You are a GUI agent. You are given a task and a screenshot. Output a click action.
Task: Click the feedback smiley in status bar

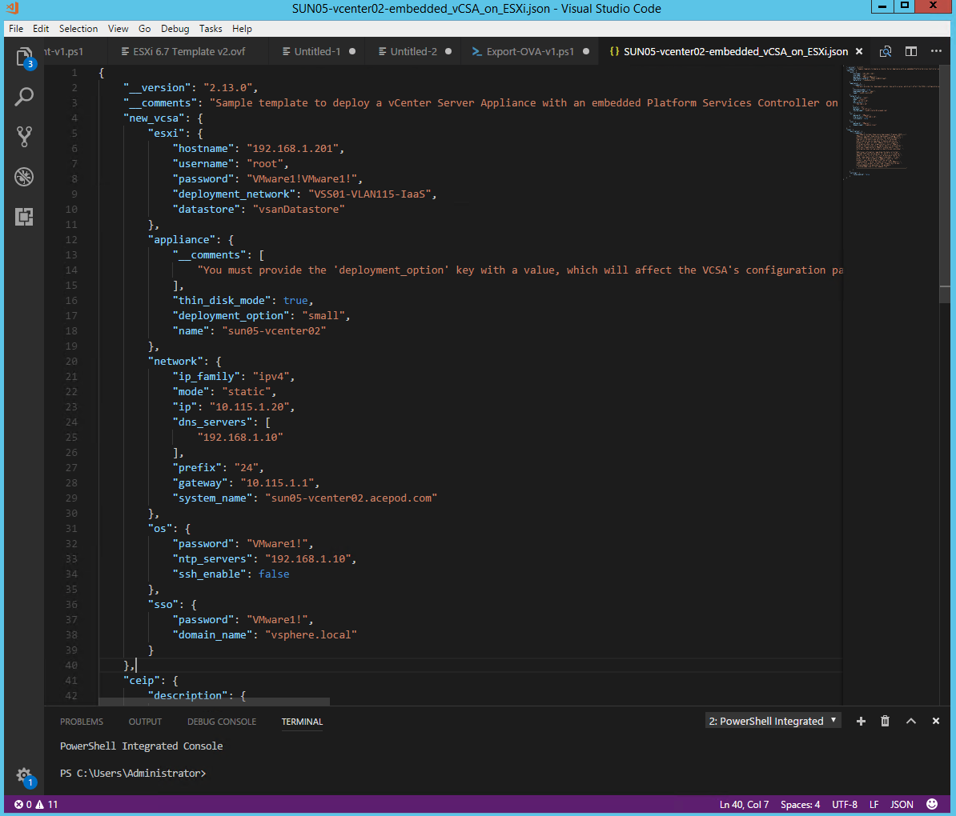pyautogui.click(x=932, y=805)
